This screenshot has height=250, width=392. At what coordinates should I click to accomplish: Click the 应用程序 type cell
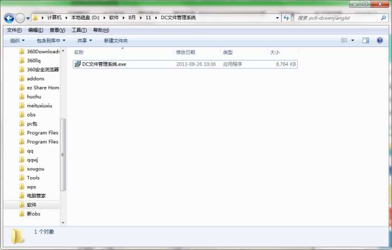pos(232,64)
